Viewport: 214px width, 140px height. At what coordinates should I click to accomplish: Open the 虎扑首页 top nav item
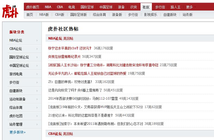coord(33,7)
